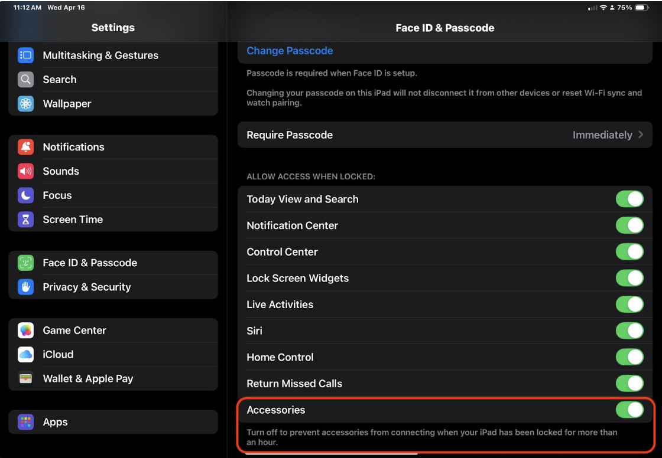Open Require Passcode row
662x458 pixels.
click(445, 135)
